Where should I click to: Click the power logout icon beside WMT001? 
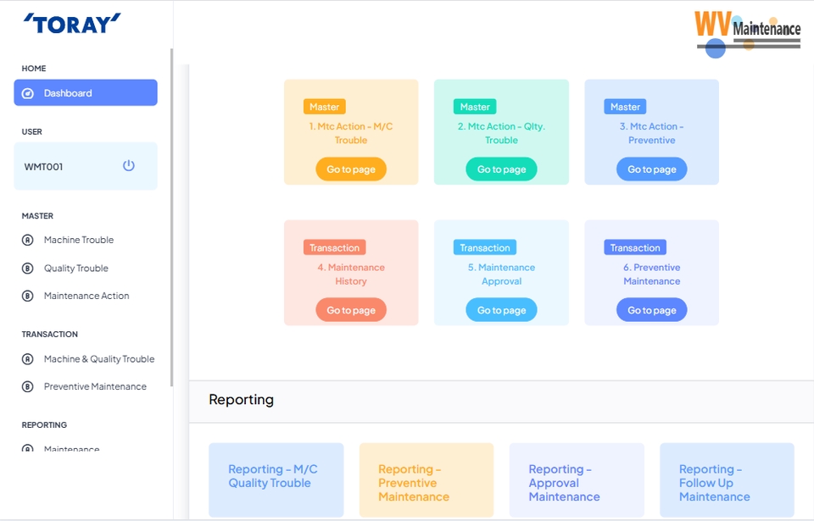[x=129, y=166]
